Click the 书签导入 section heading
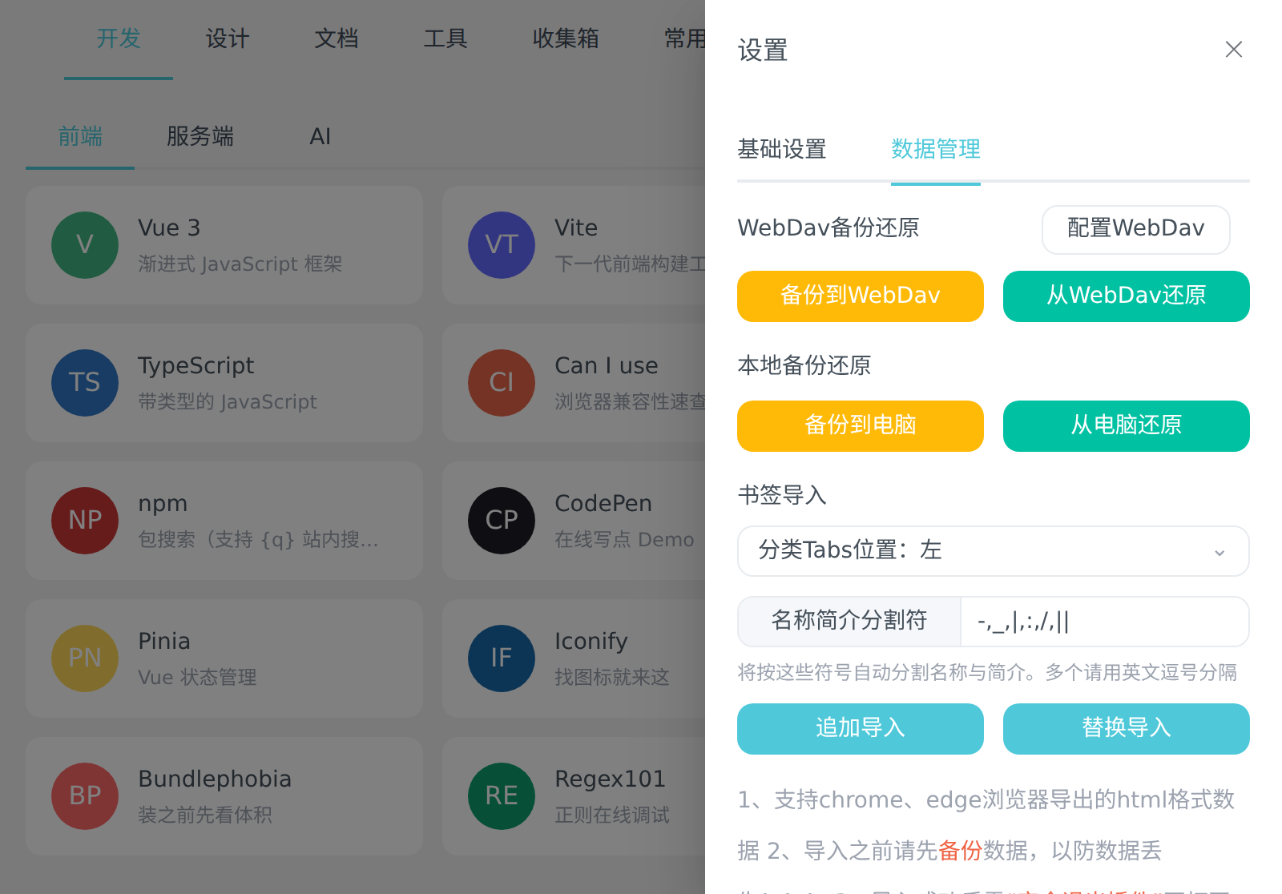1282x894 pixels. [782, 495]
